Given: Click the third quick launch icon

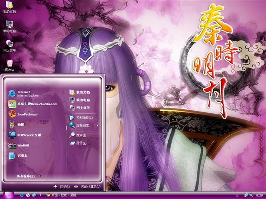Looking at the screenshot, I should 34,195.
